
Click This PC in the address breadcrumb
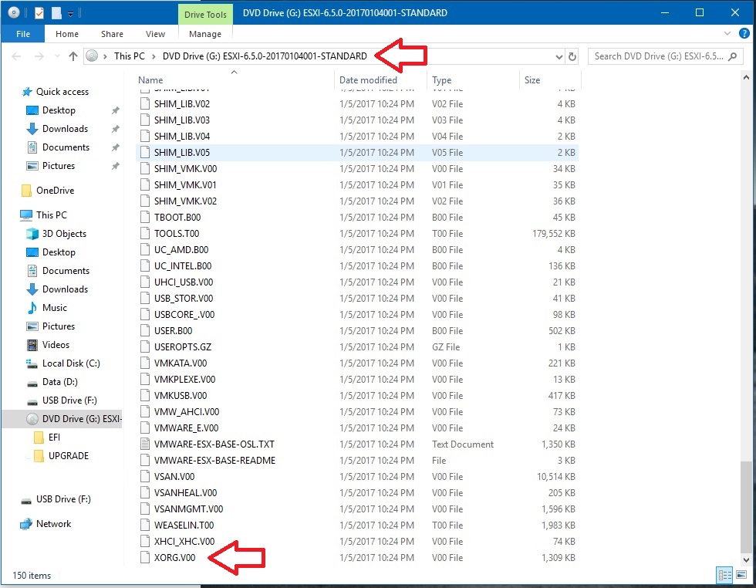point(130,56)
